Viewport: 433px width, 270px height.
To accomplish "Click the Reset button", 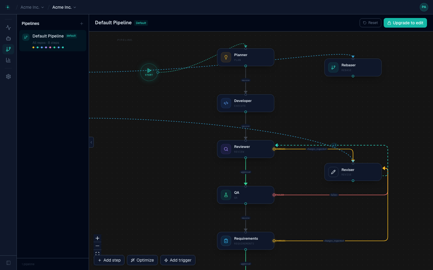I will coord(370,23).
